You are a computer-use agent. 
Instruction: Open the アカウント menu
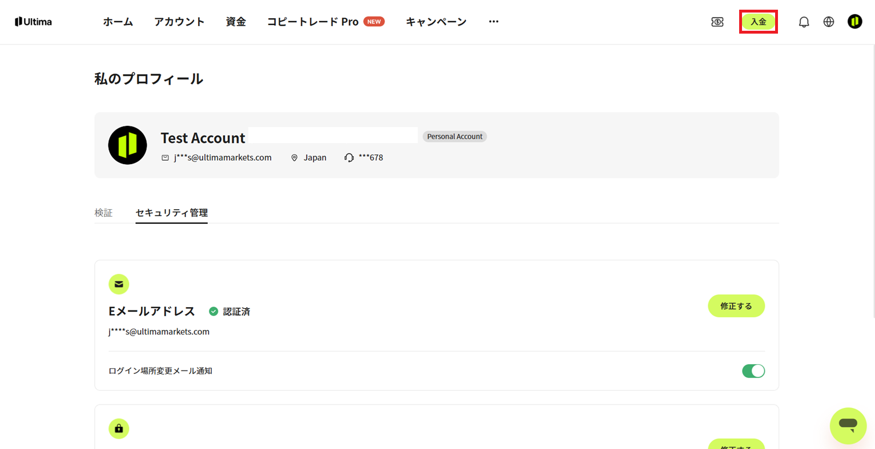[x=179, y=22]
